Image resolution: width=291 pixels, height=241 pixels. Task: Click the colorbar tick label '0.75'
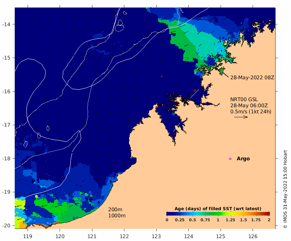pyautogui.click(x=205, y=220)
